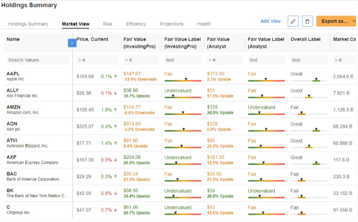Click the Fair Value (Analyst) number filter
The width and height of the screenshot is (358, 222).
[225, 60]
